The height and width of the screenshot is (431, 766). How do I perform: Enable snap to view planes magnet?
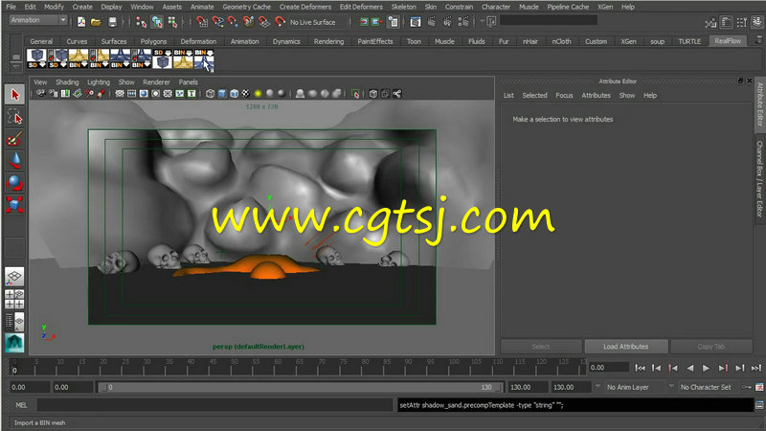click(x=264, y=22)
